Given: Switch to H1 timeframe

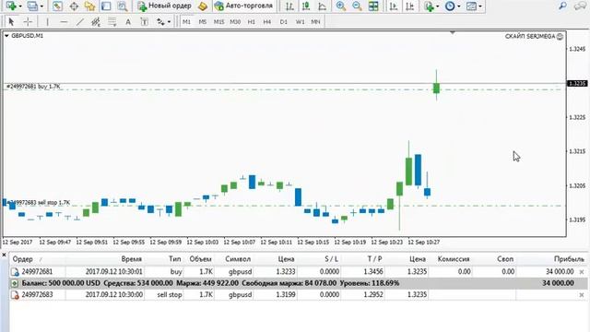Looking at the screenshot, I should [252, 22].
